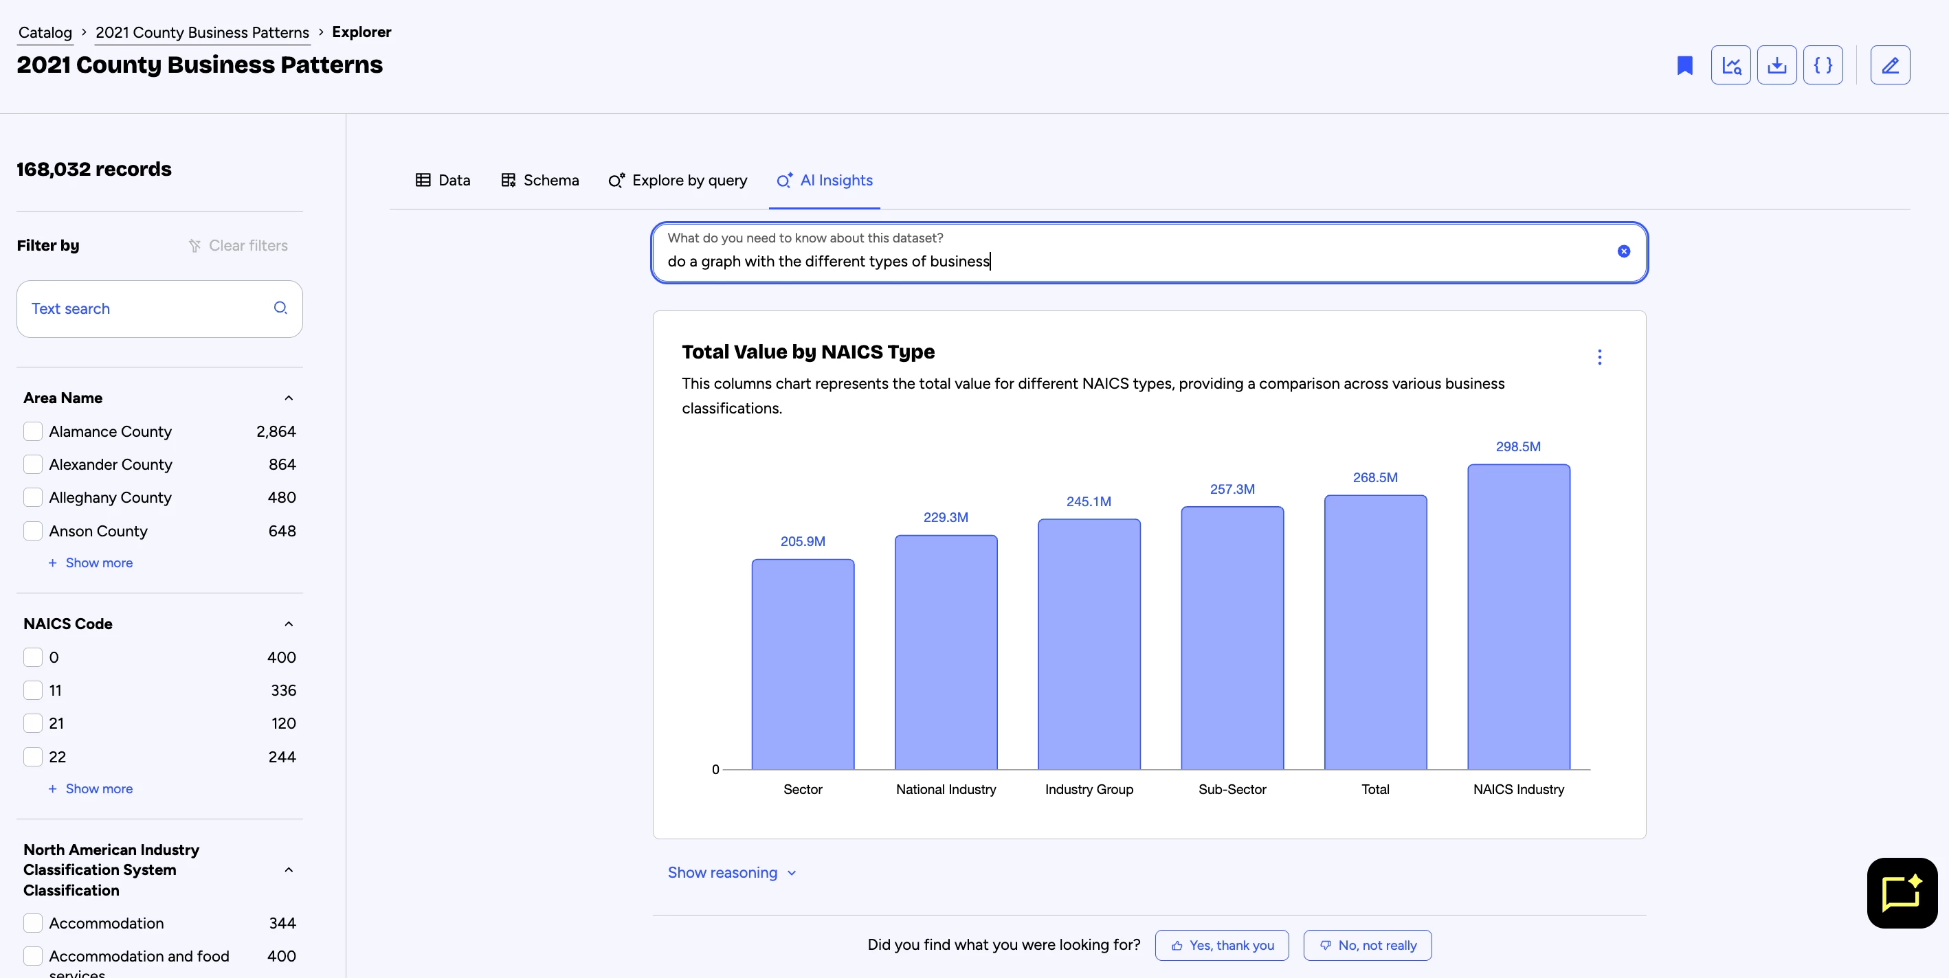
Task: Click the bookmark icon in header
Action: (x=1684, y=66)
